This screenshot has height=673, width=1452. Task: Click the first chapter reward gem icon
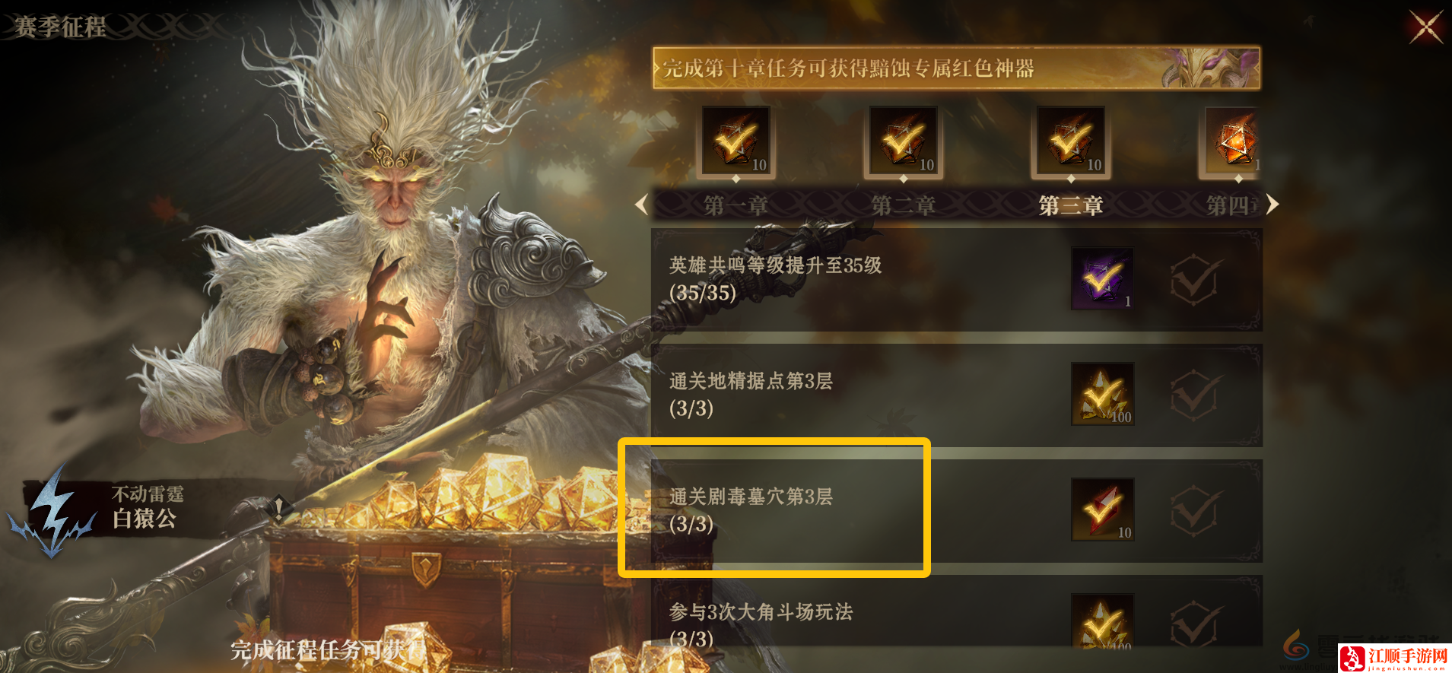(x=736, y=141)
